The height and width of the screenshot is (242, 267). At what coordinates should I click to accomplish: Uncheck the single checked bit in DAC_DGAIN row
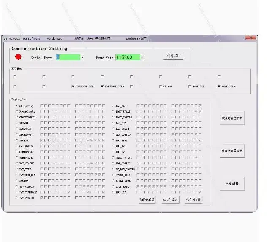[142, 129]
